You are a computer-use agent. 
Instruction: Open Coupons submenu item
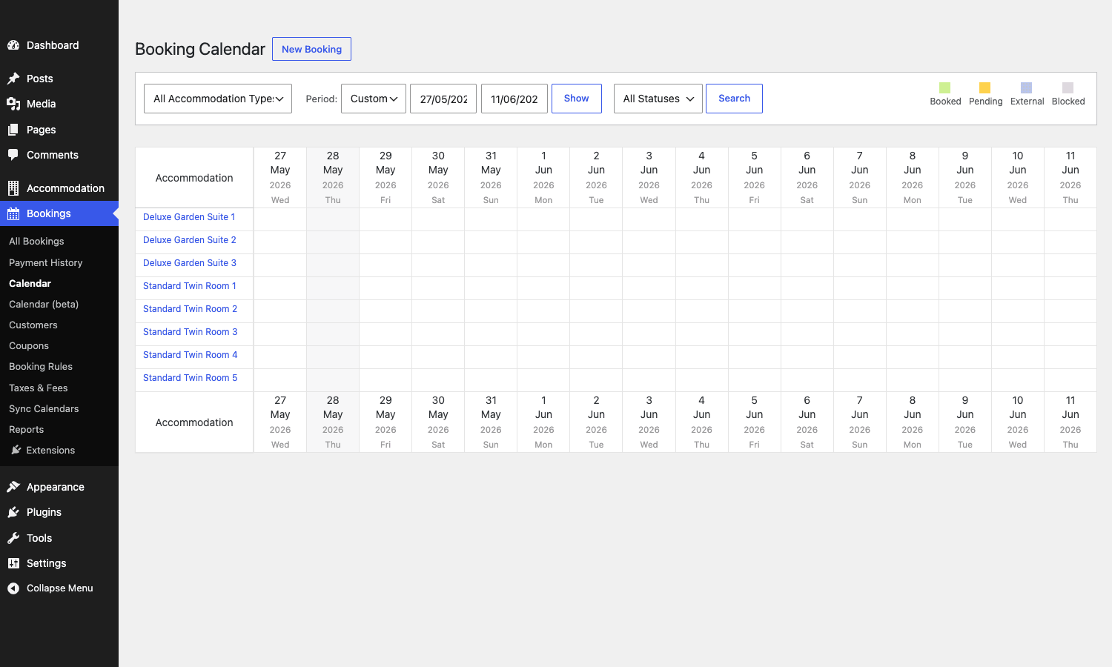29,345
